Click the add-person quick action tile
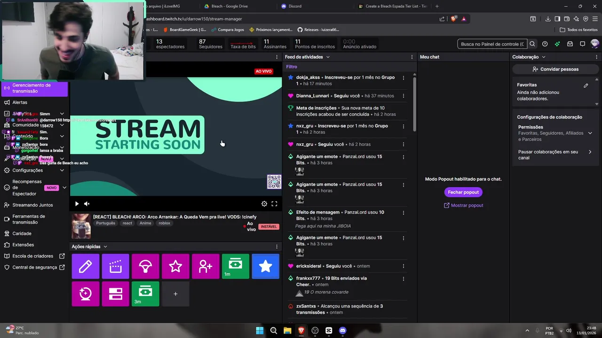Image resolution: width=602 pixels, height=338 pixels. [206, 266]
